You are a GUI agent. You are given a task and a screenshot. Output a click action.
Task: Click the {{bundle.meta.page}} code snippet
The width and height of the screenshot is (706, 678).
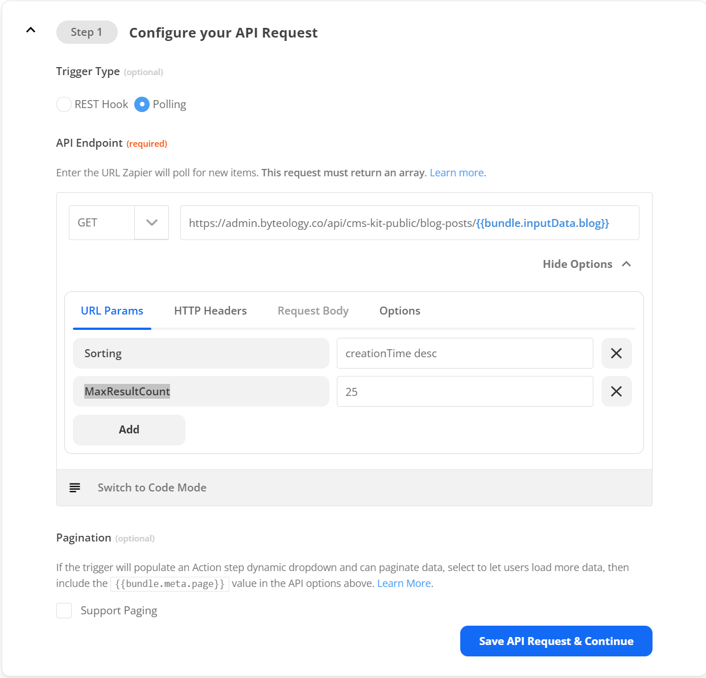coord(170,584)
